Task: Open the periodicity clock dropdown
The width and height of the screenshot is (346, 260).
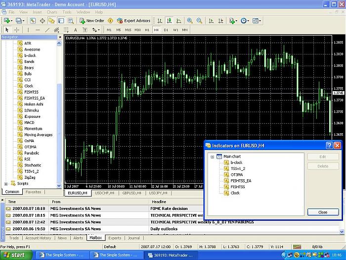Action: pos(245,21)
